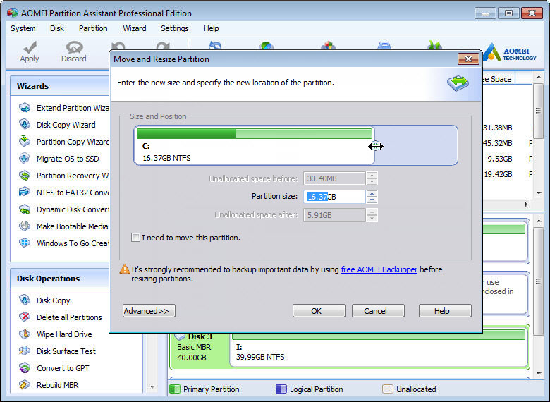The width and height of the screenshot is (550, 402).
Task: Open Extend Partition Wizard icon
Action: click(25, 108)
